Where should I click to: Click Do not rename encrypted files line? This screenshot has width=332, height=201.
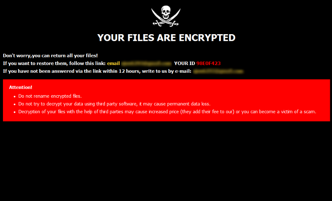click(x=50, y=96)
